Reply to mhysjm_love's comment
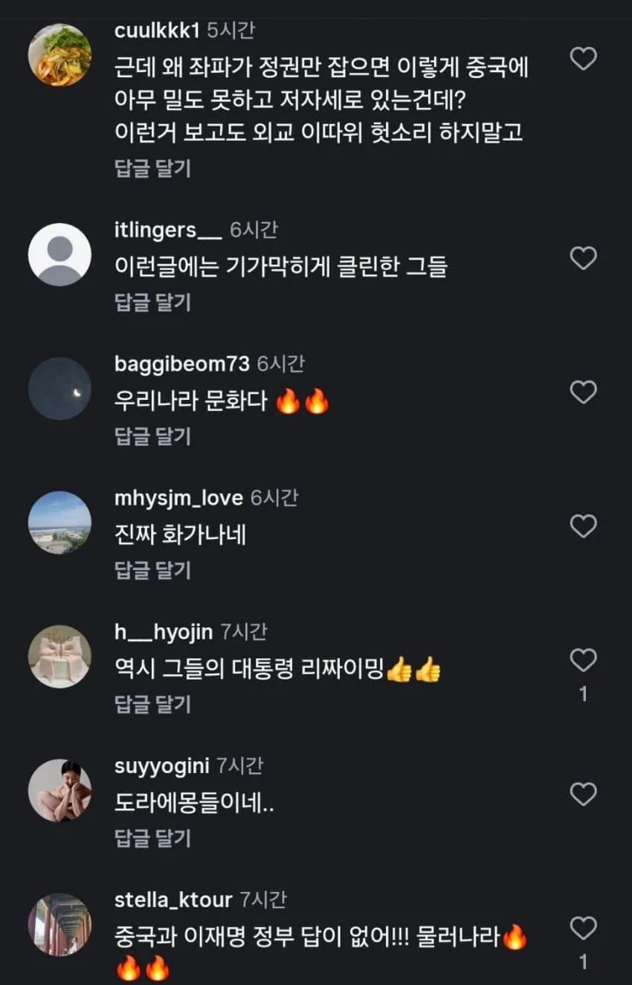The image size is (632, 985). 152,570
